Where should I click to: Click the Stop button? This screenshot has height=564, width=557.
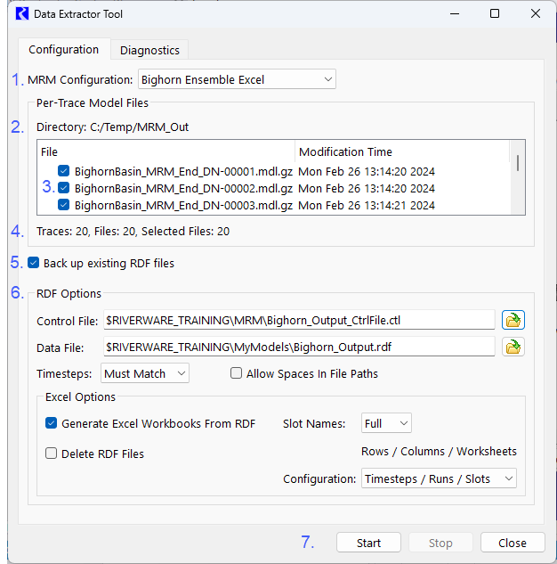[x=440, y=543]
